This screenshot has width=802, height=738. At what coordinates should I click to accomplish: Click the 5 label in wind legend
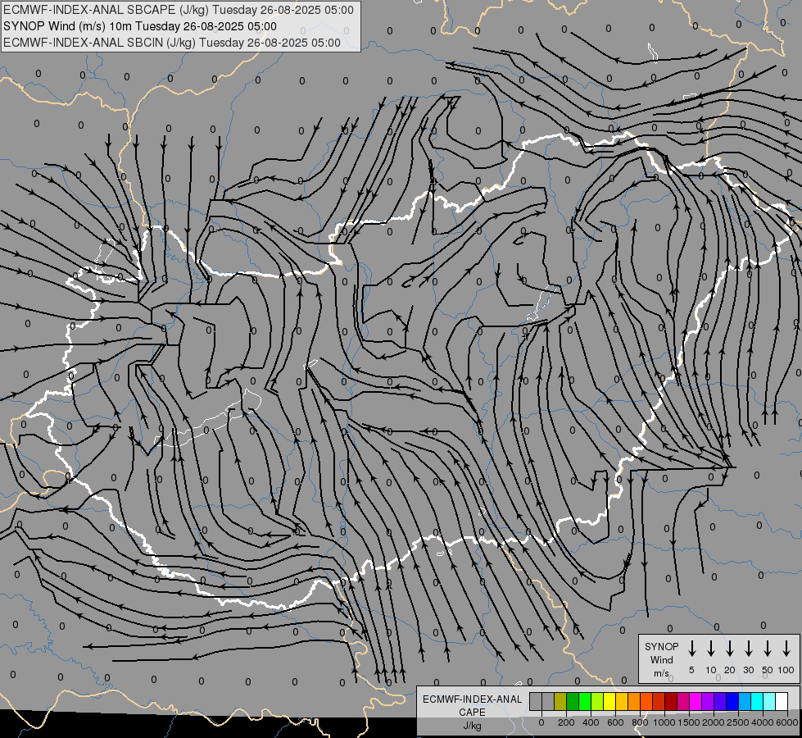[x=691, y=670]
